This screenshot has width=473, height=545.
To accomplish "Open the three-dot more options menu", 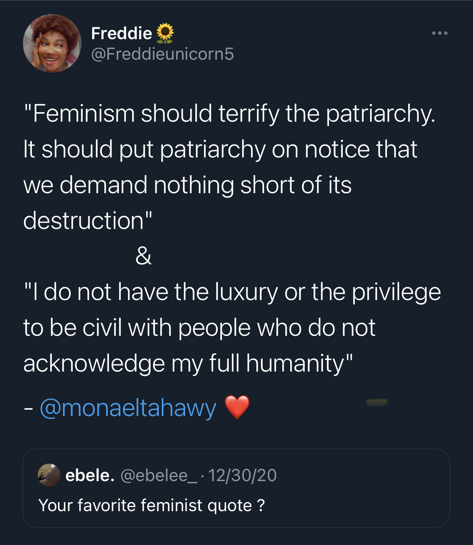I will click(440, 33).
